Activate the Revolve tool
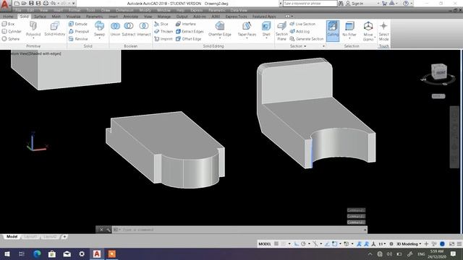Viewport: 463px width, 260px height. 79,39
